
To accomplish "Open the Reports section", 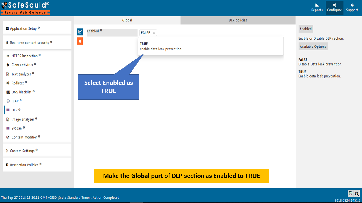I will pyautogui.click(x=317, y=8).
